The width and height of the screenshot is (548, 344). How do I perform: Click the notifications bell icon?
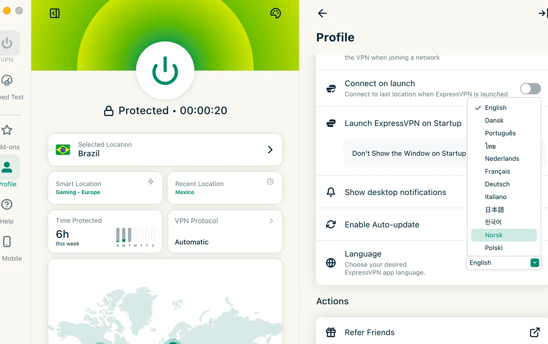(x=331, y=192)
